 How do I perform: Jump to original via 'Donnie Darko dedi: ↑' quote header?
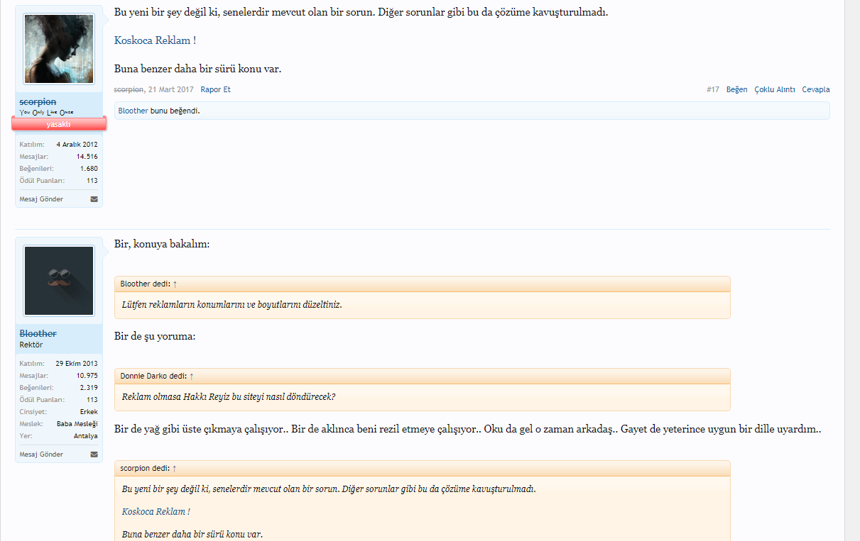157,376
